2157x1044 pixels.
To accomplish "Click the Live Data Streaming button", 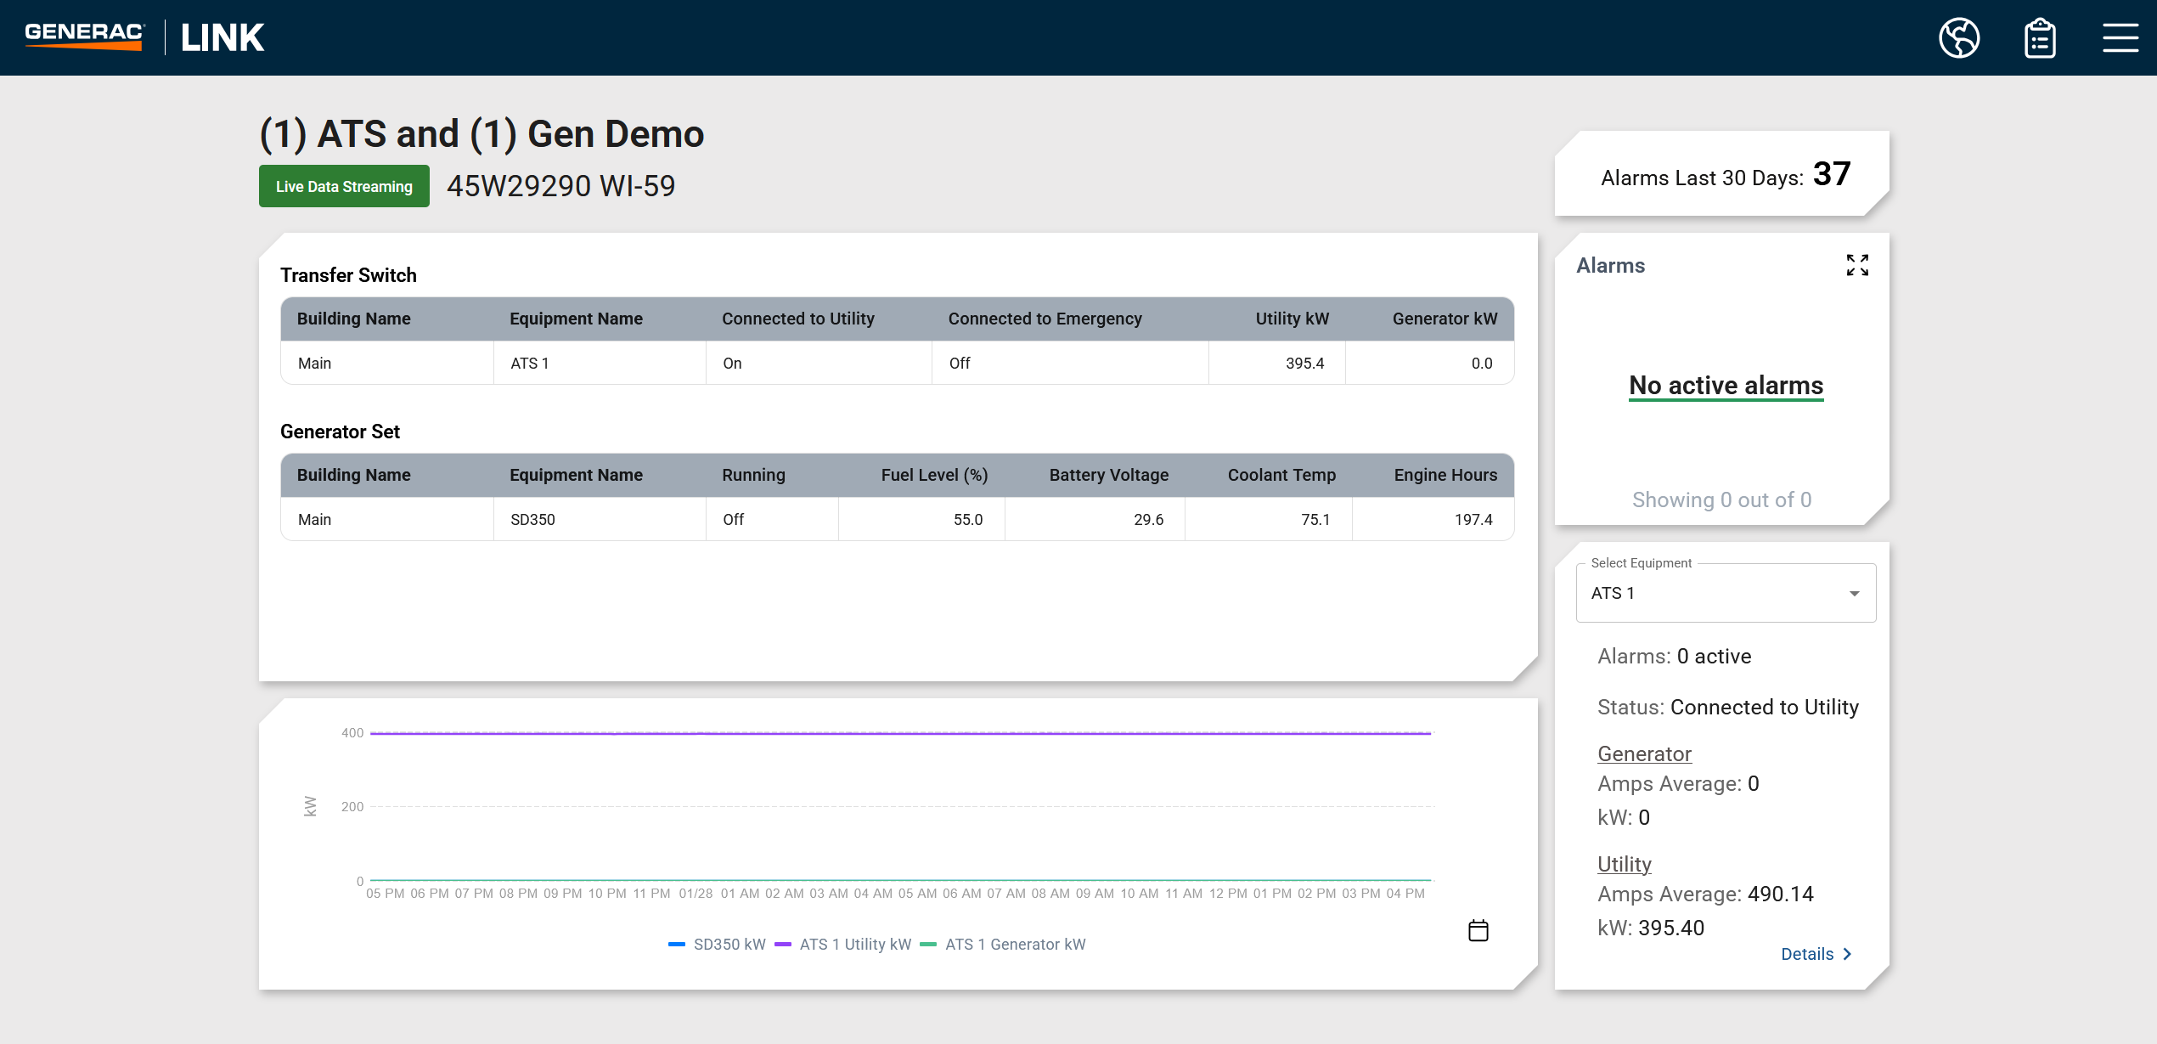I will tap(344, 186).
